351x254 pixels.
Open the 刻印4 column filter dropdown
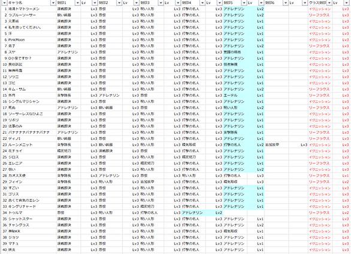coord(202,2)
